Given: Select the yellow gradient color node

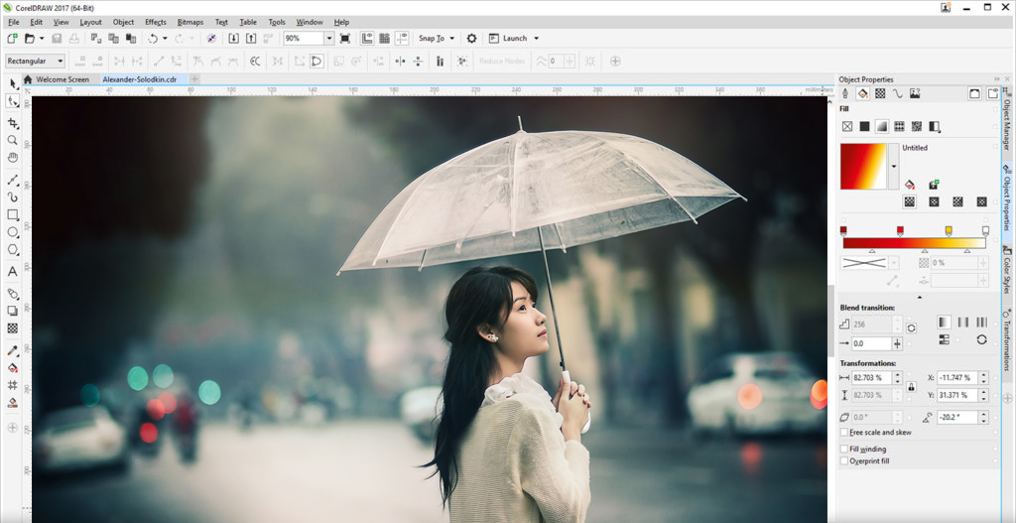Looking at the screenshot, I should tap(949, 230).
